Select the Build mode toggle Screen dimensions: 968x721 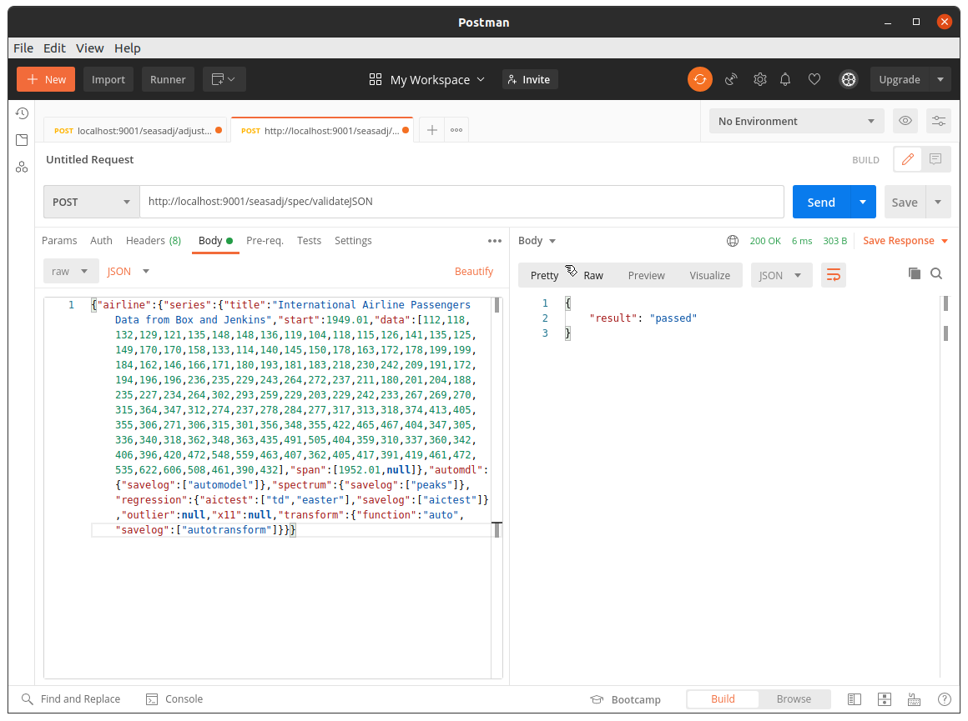[723, 698]
